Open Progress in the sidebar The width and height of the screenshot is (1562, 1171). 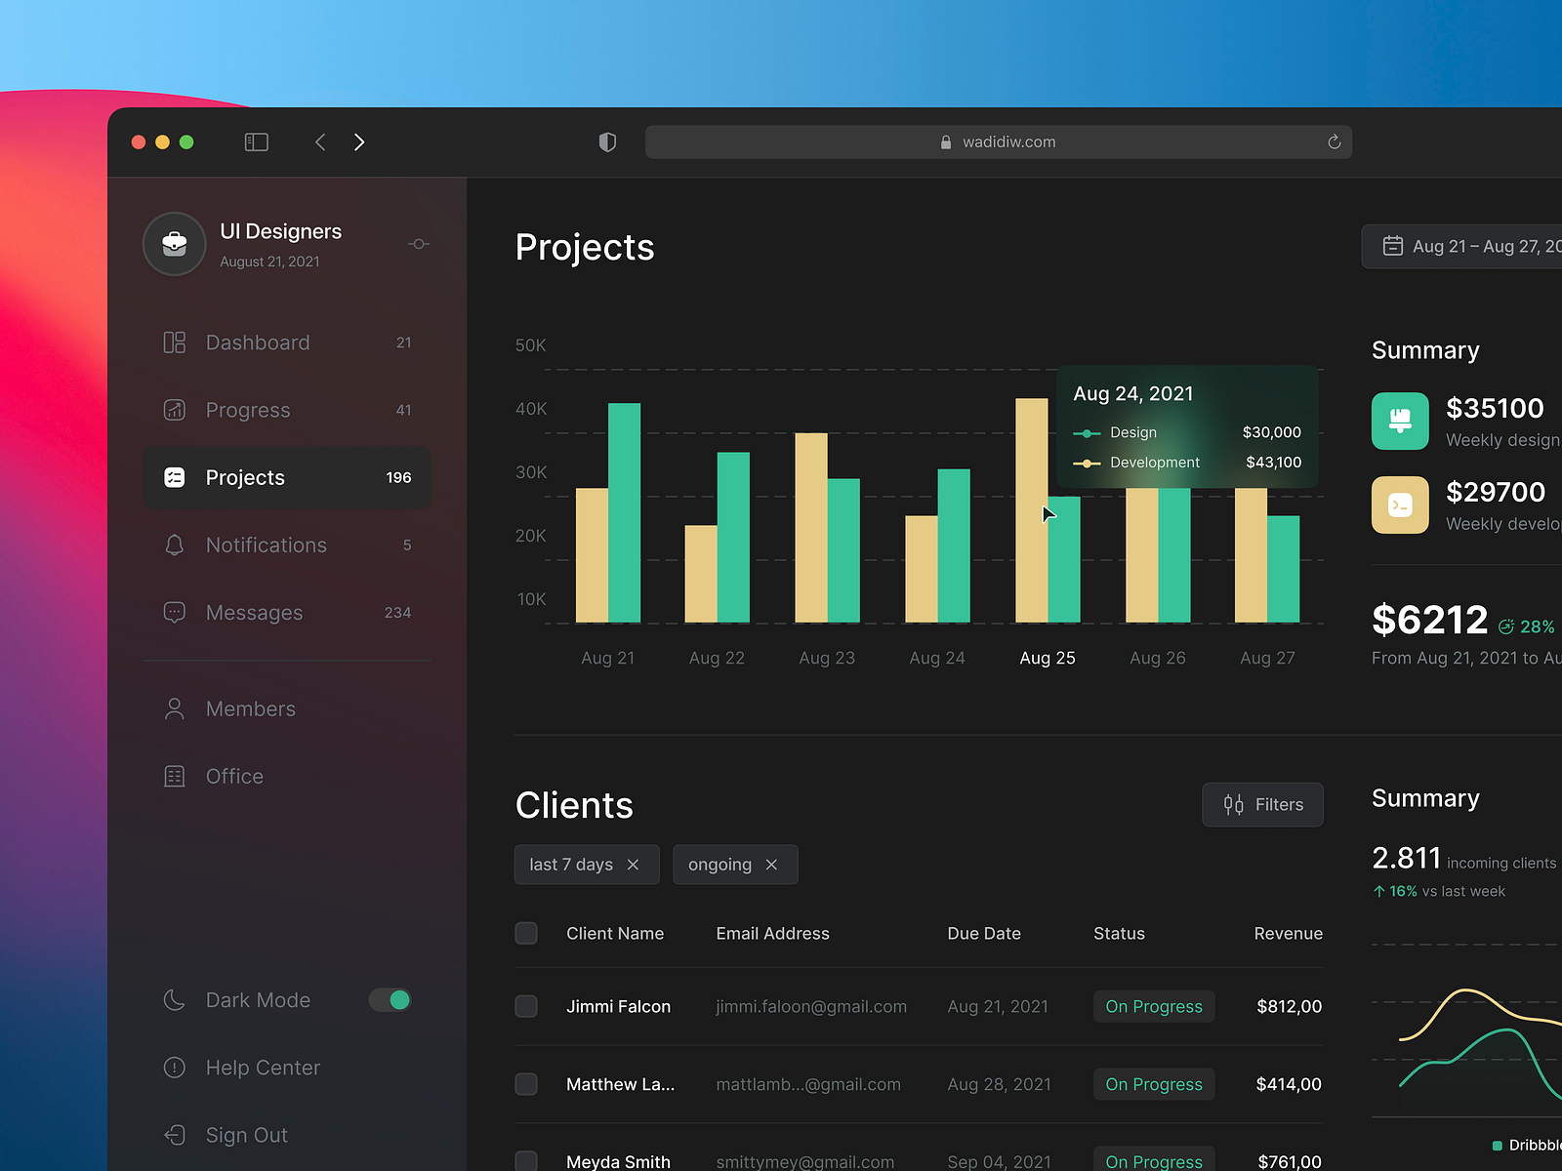(x=287, y=410)
